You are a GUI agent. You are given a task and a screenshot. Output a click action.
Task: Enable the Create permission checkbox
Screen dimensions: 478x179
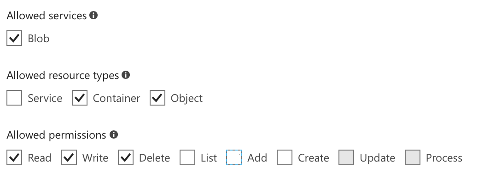[285, 157]
